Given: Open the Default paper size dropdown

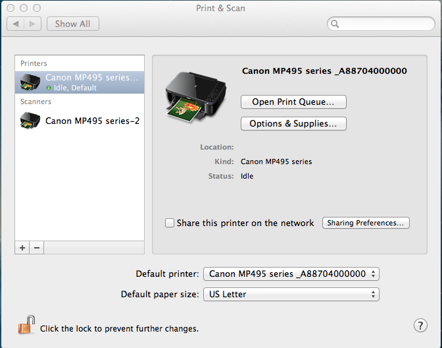Looking at the screenshot, I should pyautogui.click(x=291, y=295).
